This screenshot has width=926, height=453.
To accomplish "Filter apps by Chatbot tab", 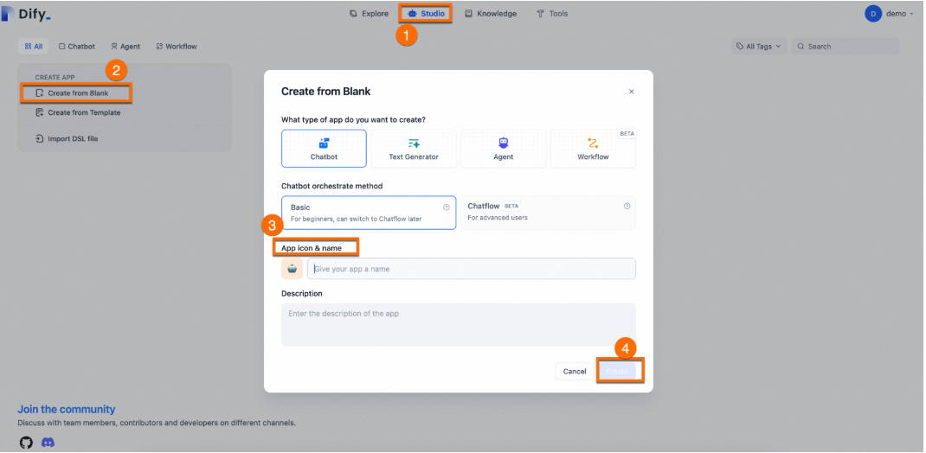I will tap(77, 46).
